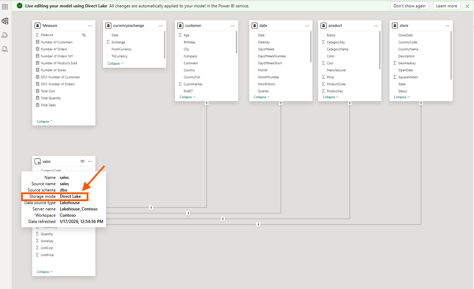The image size is (474, 289).
Task: Click relationship arrow marker on customer relationship line
Action: [151, 208]
